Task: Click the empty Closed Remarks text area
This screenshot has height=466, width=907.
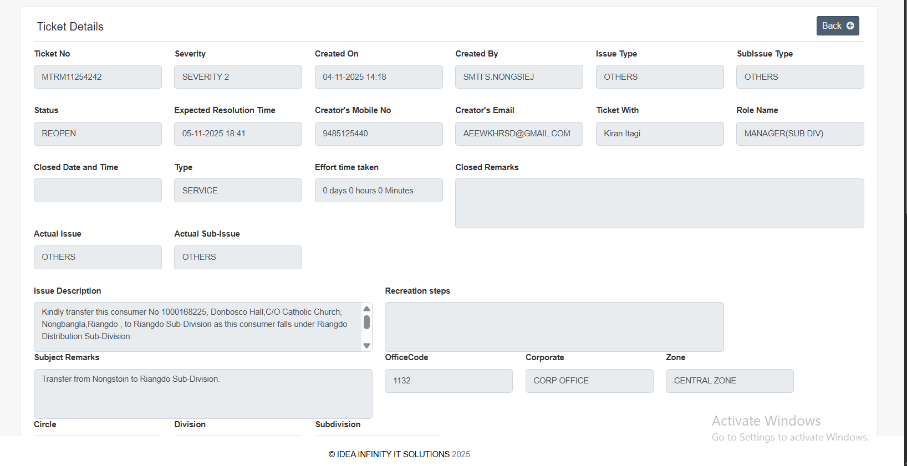Action: click(x=659, y=203)
